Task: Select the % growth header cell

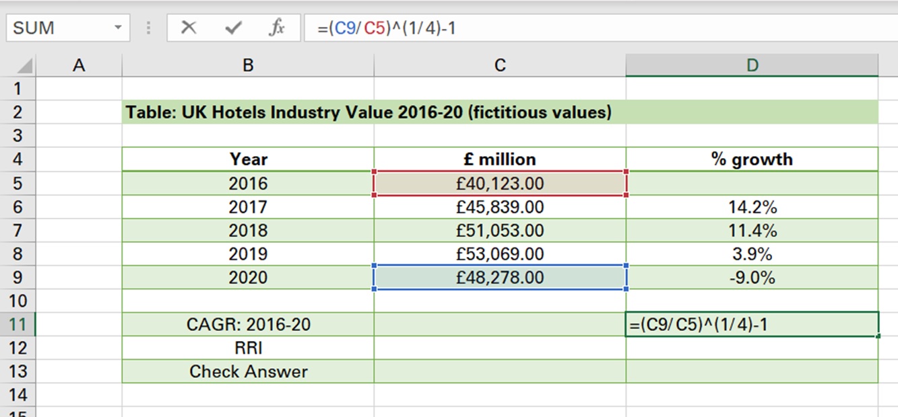Action: tap(752, 159)
